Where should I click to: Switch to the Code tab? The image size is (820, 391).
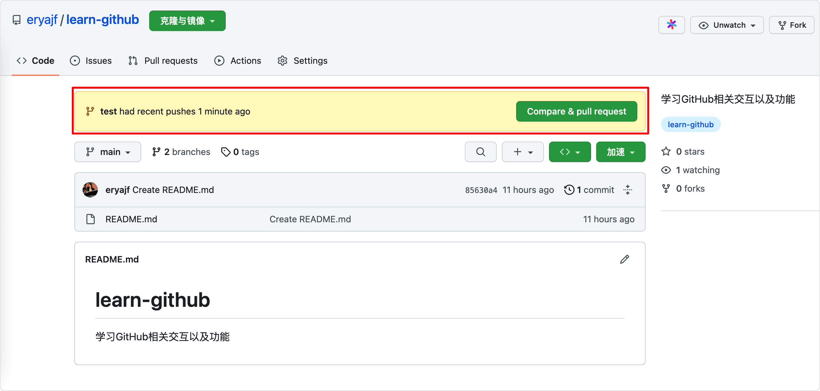(x=35, y=61)
